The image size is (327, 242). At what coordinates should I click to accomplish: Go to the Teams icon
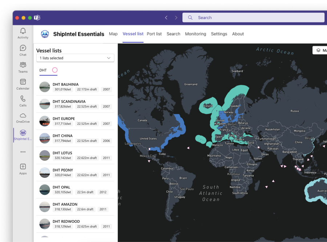click(23, 65)
